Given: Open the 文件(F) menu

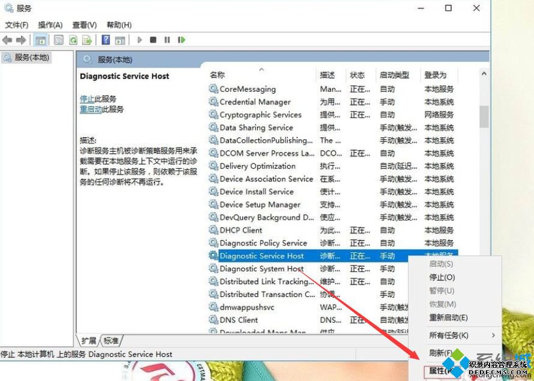Looking at the screenshot, I should point(17,25).
